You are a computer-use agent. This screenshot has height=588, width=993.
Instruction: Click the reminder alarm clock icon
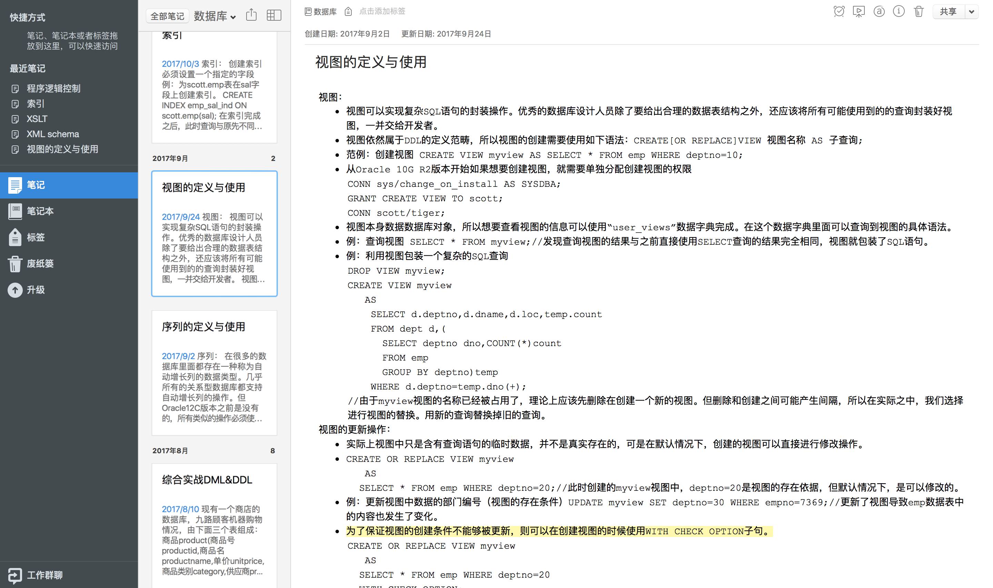[x=839, y=11]
